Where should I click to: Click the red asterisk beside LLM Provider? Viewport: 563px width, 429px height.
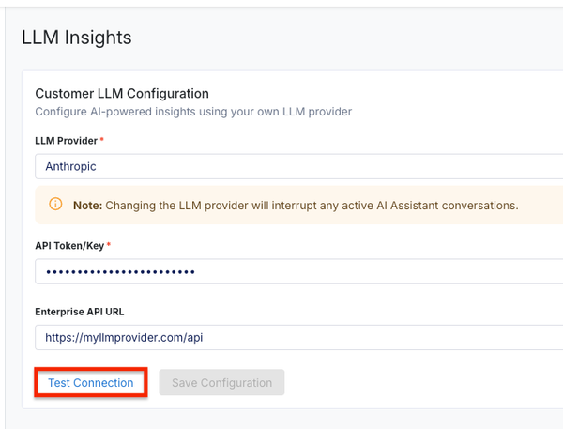tap(101, 140)
